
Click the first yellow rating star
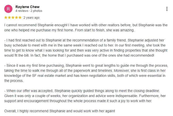[x=6, y=17]
